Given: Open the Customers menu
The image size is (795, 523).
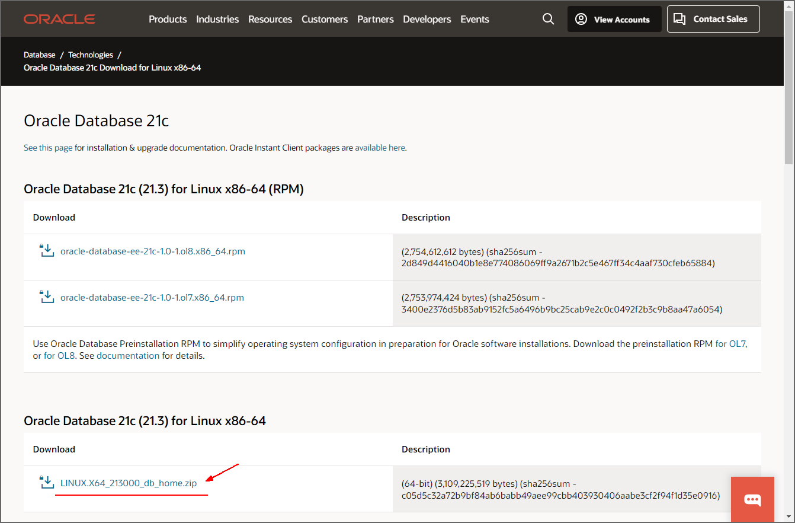Looking at the screenshot, I should pos(325,19).
